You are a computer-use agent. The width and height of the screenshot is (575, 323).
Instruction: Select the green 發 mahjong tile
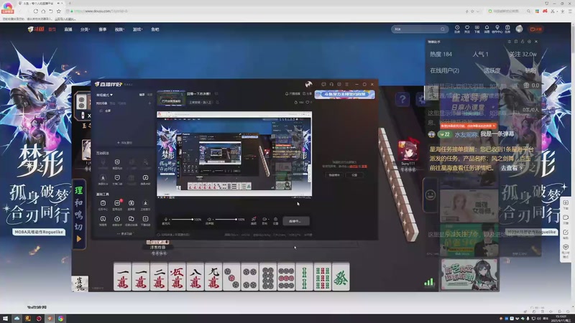click(x=341, y=277)
